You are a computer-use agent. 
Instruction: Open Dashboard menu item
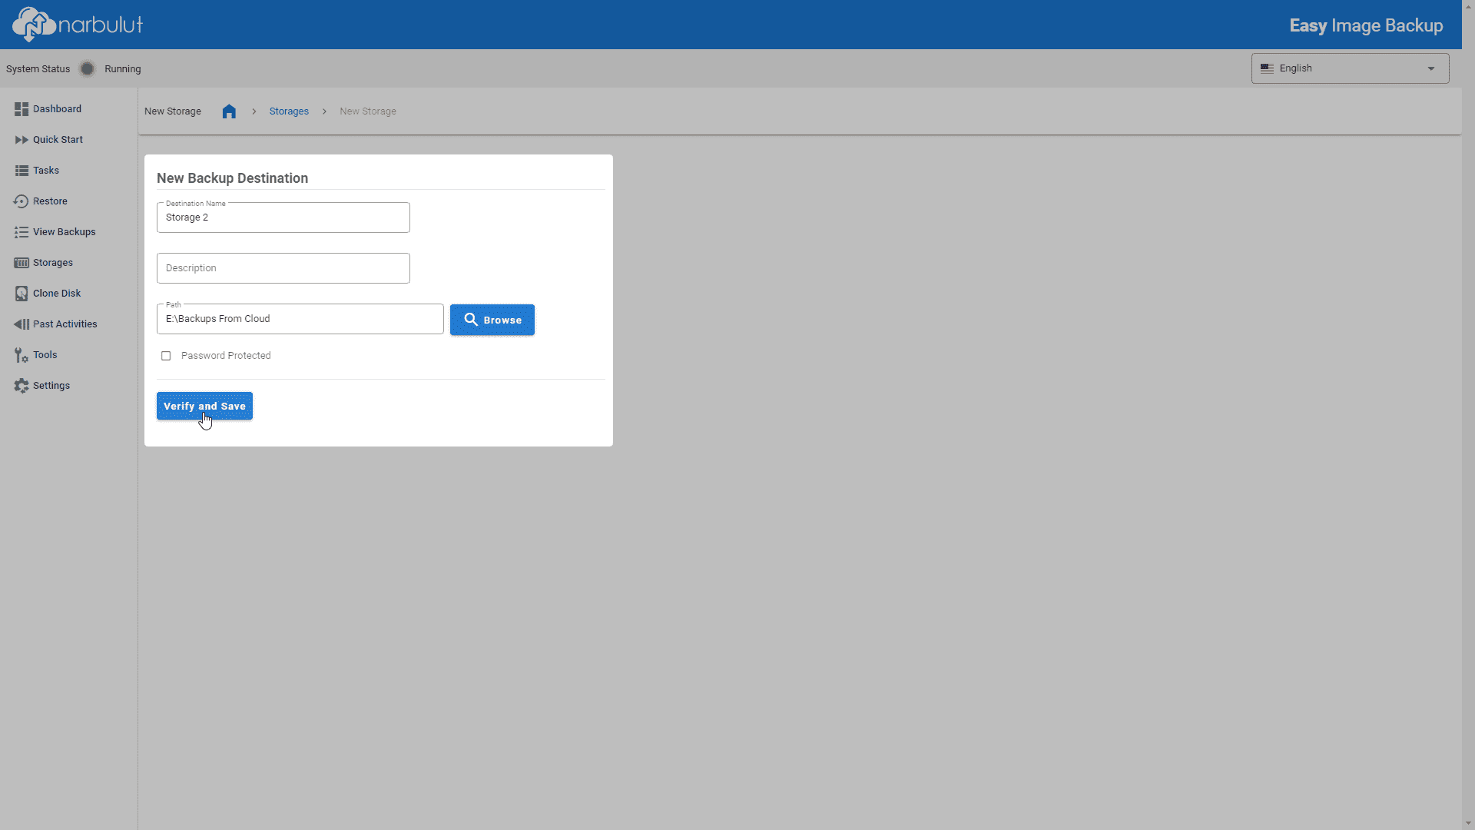57,109
